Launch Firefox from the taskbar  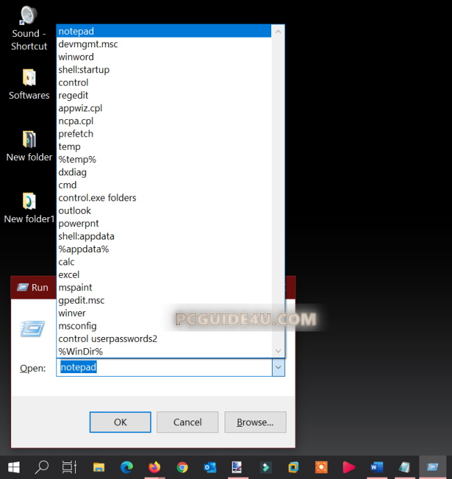click(154, 467)
